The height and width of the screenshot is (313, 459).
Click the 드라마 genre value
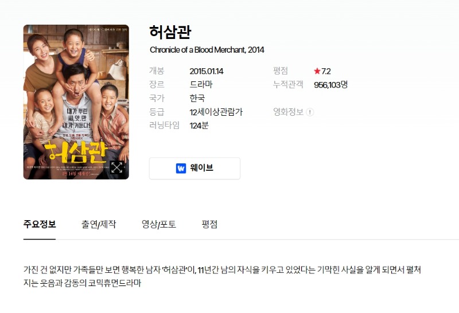[x=201, y=84]
